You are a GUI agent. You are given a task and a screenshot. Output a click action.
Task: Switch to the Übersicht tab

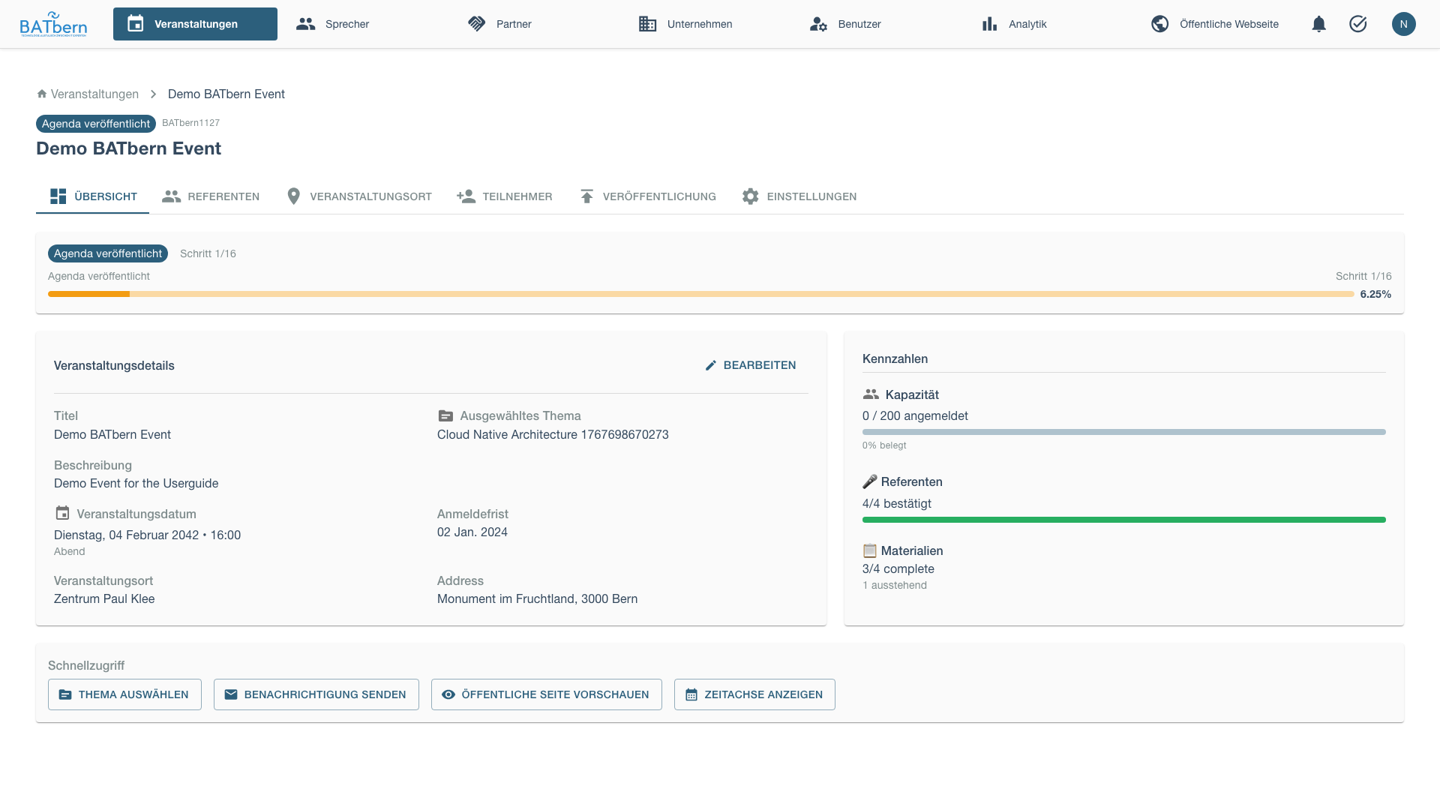click(x=93, y=196)
